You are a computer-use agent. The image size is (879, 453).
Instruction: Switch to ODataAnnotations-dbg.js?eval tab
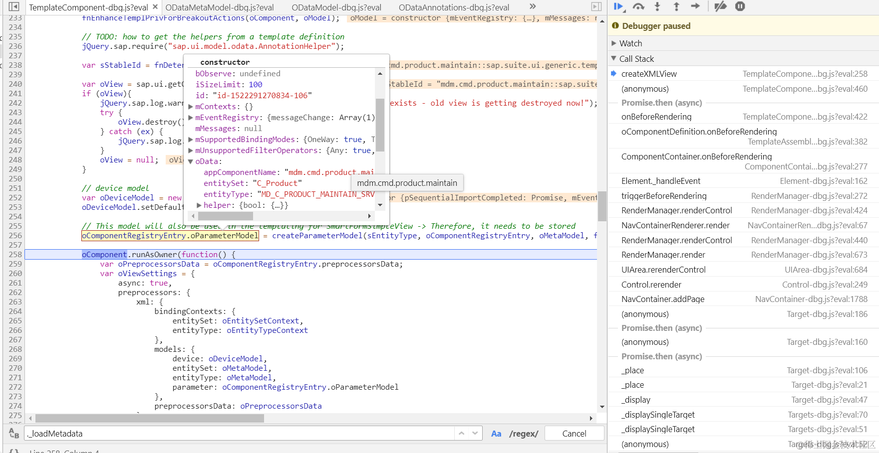pyautogui.click(x=454, y=7)
